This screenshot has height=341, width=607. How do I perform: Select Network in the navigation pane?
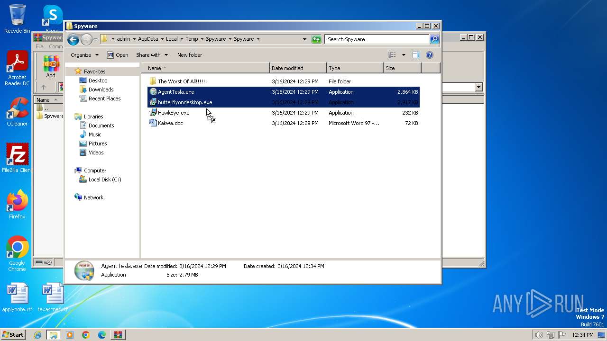click(89, 197)
